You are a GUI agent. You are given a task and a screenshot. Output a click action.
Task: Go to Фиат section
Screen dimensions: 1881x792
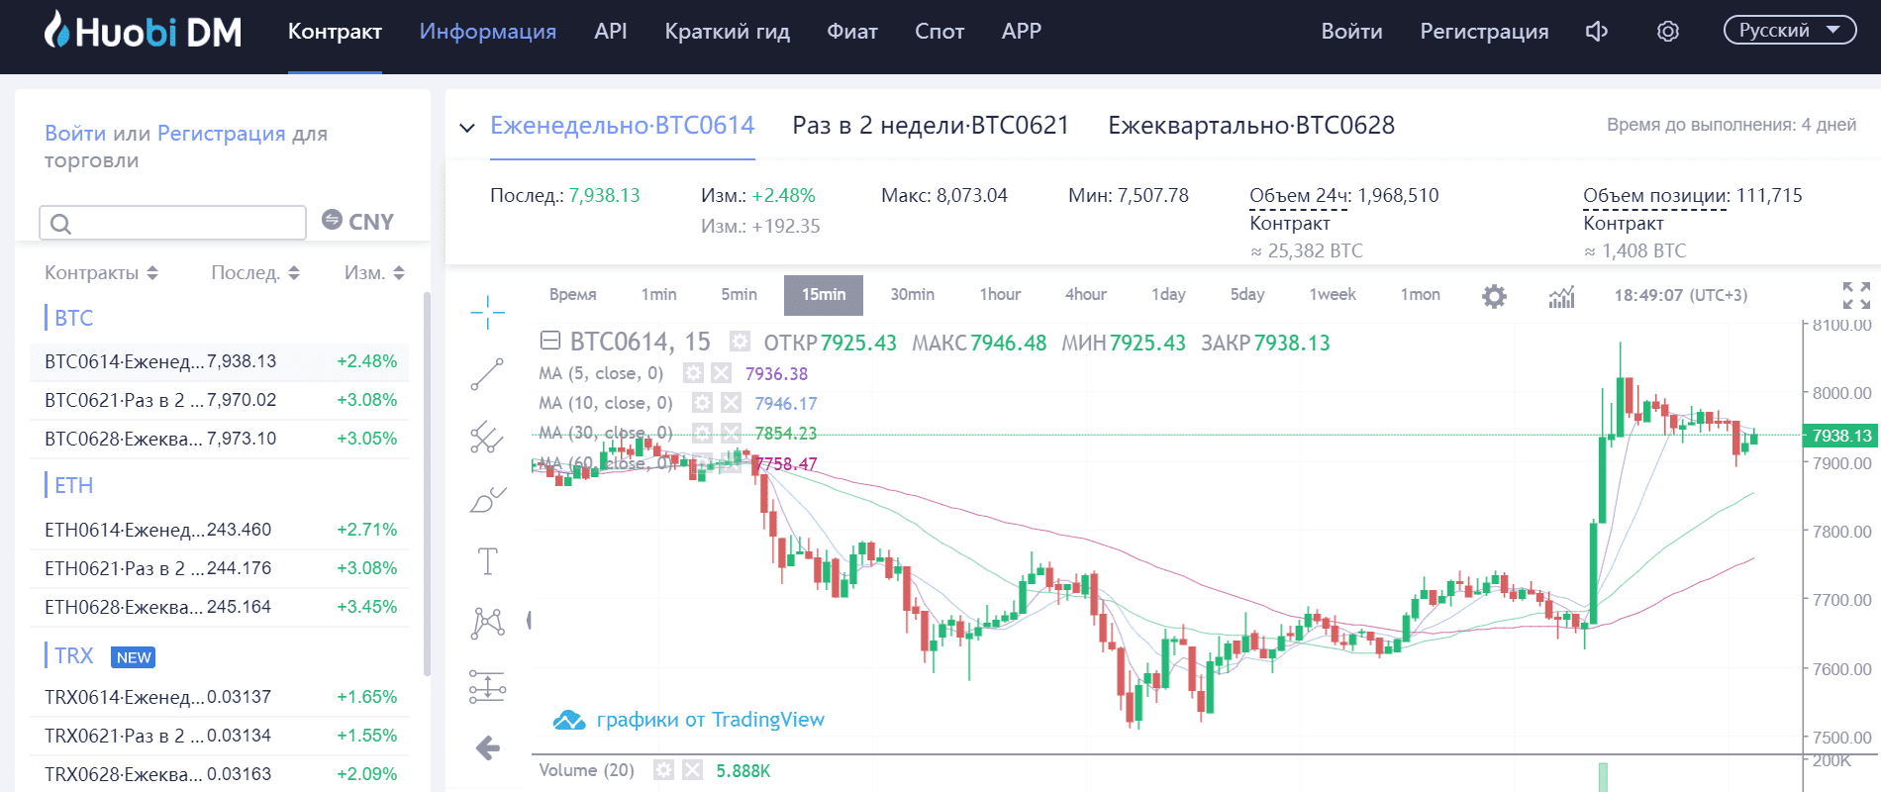(852, 32)
